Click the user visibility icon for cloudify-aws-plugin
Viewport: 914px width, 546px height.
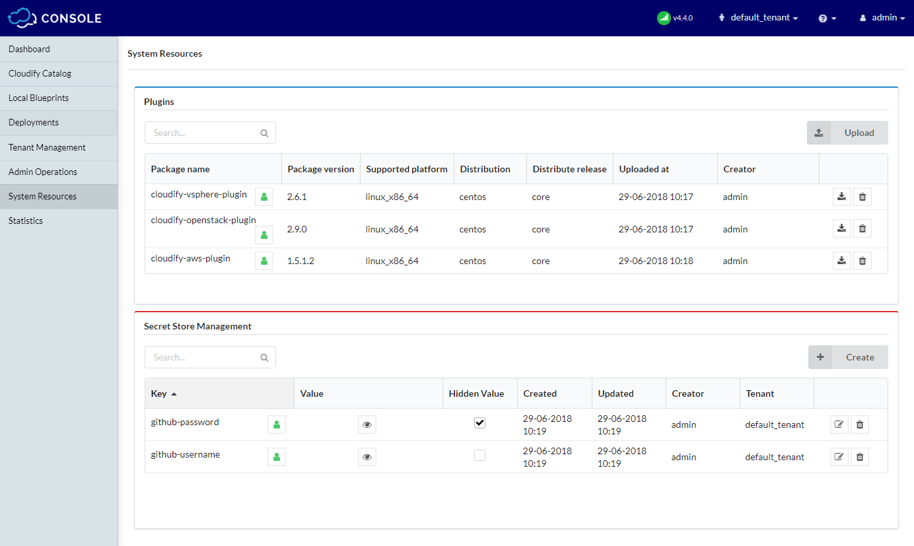(x=264, y=261)
